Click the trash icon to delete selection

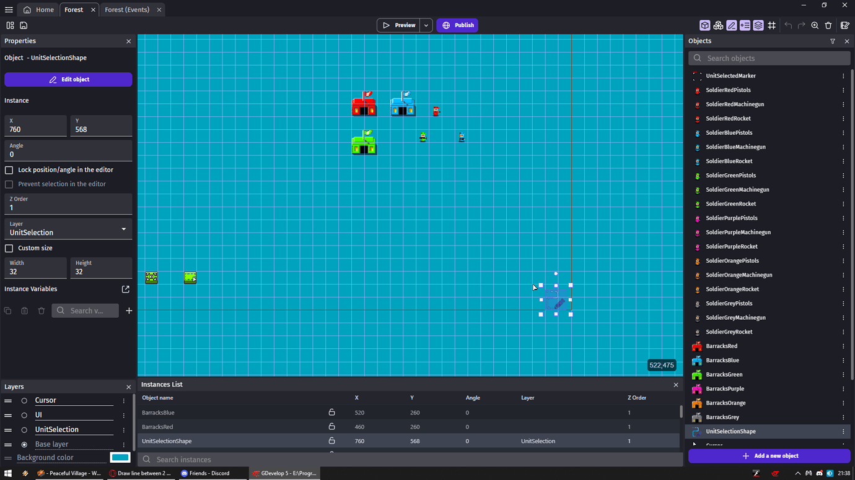click(828, 25)
